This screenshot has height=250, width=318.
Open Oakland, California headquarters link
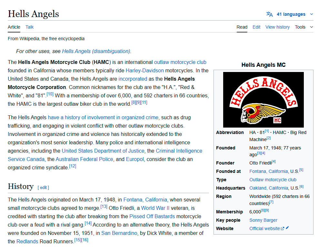point(269,188)
